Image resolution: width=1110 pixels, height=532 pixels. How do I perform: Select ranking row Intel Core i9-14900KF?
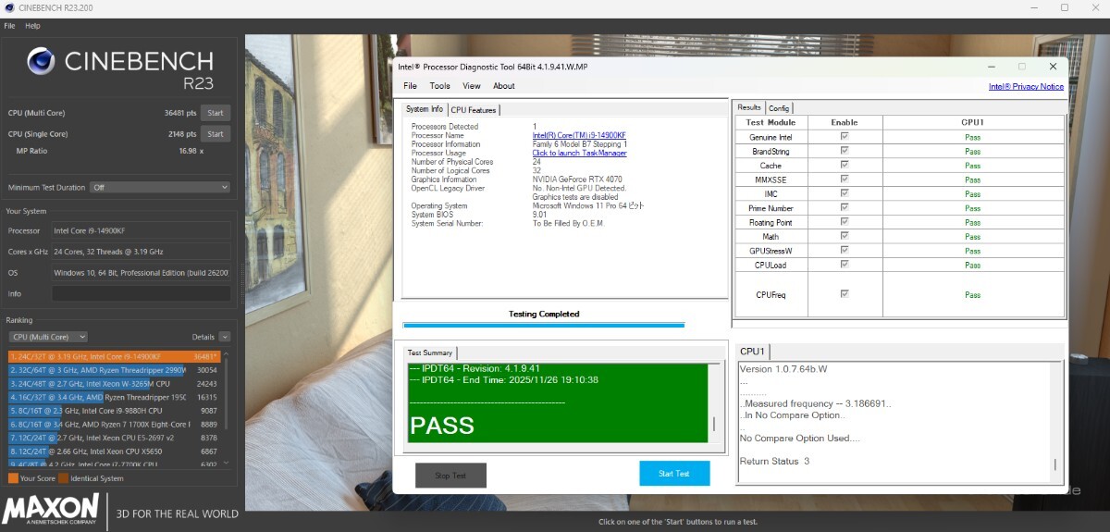pos(114,356)
